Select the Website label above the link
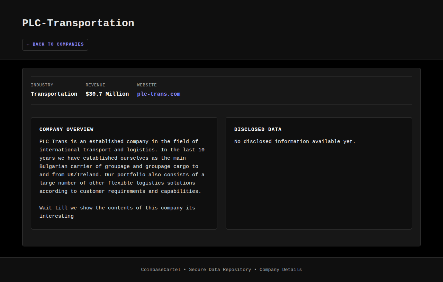This screenshot has width=443, height=282. pos(147,85)
